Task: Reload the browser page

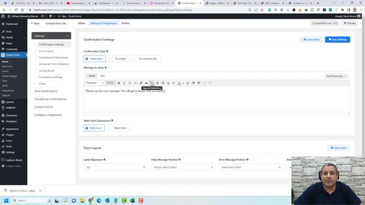Action: pyautogui.click(x=17, y=10)
